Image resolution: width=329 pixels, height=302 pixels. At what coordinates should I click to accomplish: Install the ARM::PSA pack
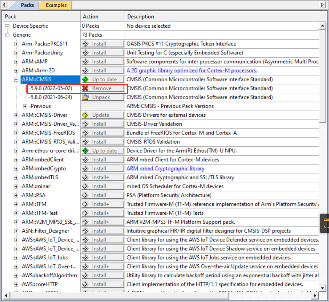tap(103, 195)
